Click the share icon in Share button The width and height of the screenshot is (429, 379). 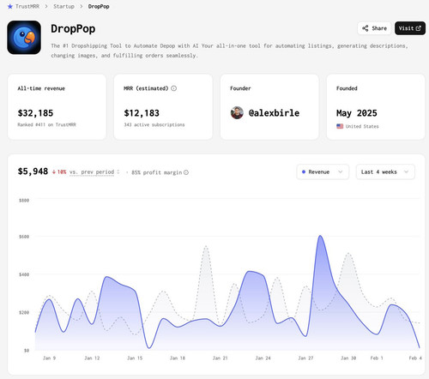366,28
